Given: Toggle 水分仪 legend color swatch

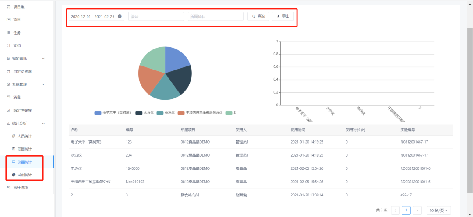Looking at the screenshot, I should 139,113.
